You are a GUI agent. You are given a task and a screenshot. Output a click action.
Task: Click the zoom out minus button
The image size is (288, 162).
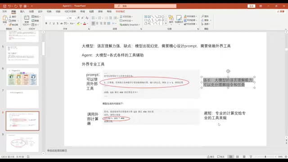pyautogui.click(x=256, y=157)
